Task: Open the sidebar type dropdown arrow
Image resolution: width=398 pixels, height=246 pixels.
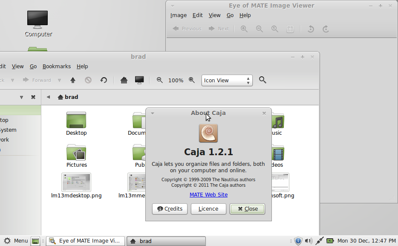Action: coord(22,97)
